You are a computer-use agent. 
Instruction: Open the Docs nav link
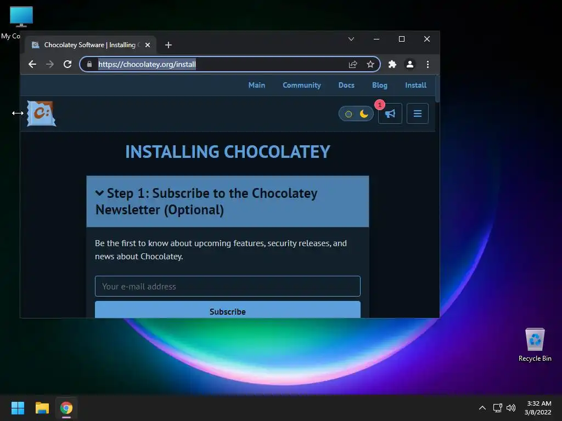tap(346, 85)
